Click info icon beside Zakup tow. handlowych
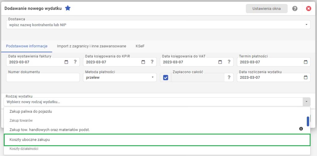 pos(301,129)
